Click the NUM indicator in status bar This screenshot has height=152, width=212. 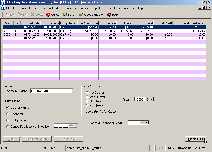coord(171,148)
